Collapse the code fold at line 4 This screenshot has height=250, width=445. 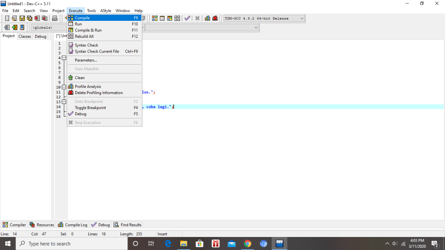tap(64, 58)
